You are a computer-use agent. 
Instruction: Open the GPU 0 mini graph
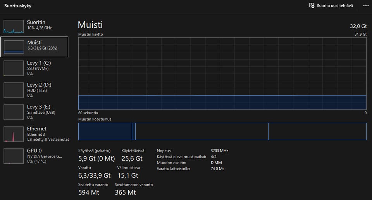point(14,156)
